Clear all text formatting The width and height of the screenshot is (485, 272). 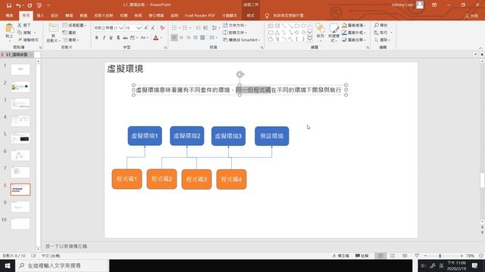pos(162,28)
